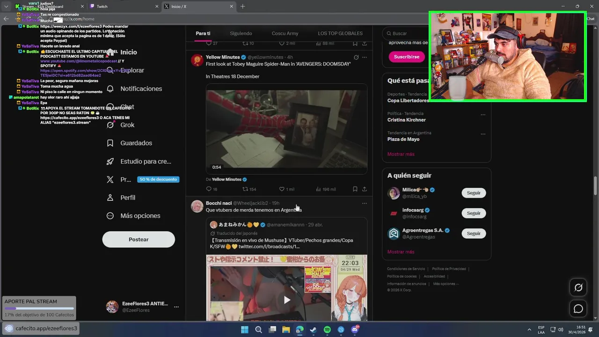
Task: Open Yellow Minutes profile avatar
Action: pyautogui.click(x=197, y=60)
